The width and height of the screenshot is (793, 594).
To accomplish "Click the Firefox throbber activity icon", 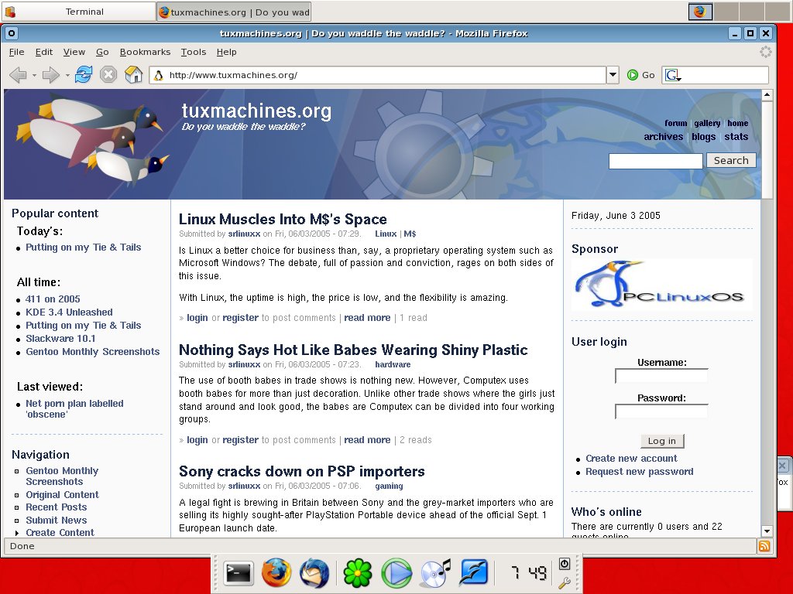I will pos(766,52).
